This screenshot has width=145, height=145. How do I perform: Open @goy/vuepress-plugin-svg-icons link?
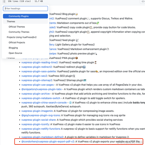(41, 115)
